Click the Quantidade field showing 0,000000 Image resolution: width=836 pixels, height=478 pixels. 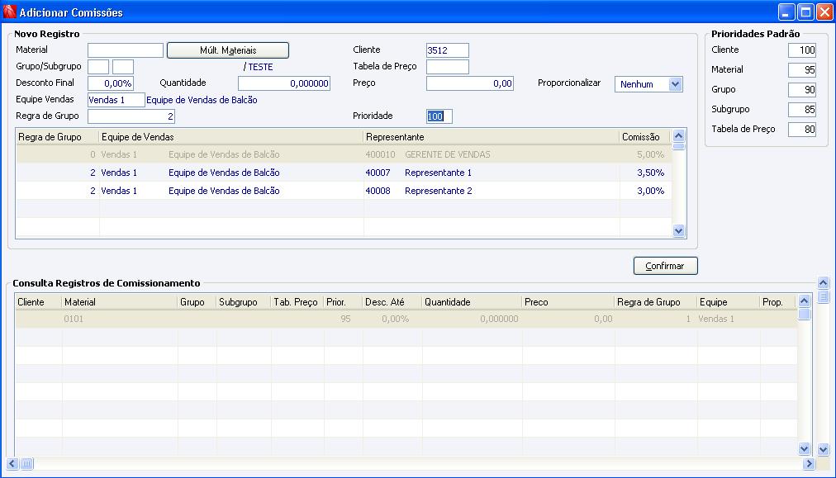[284, 83]
